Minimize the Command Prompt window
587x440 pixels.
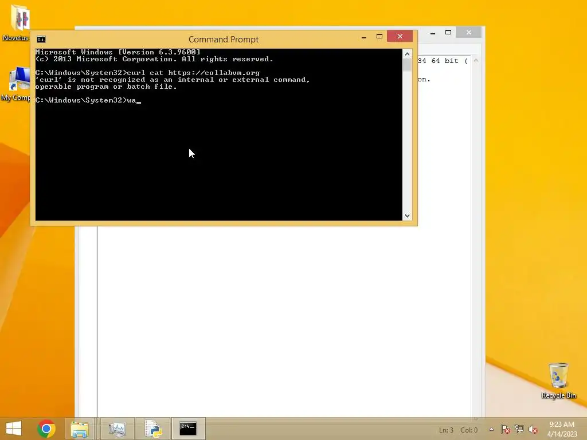click(x=364, y=37)
